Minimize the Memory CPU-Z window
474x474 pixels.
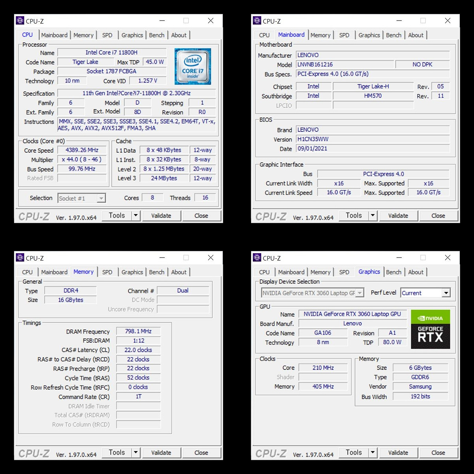162,258
